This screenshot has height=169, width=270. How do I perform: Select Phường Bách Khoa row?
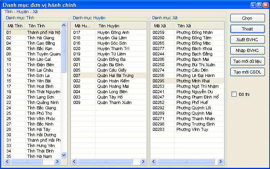point(187,49)
